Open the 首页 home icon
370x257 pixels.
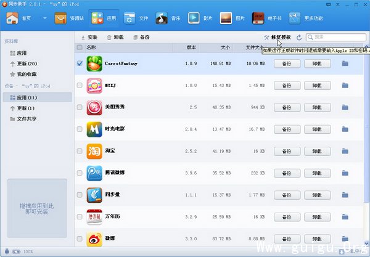click(12, 18)
